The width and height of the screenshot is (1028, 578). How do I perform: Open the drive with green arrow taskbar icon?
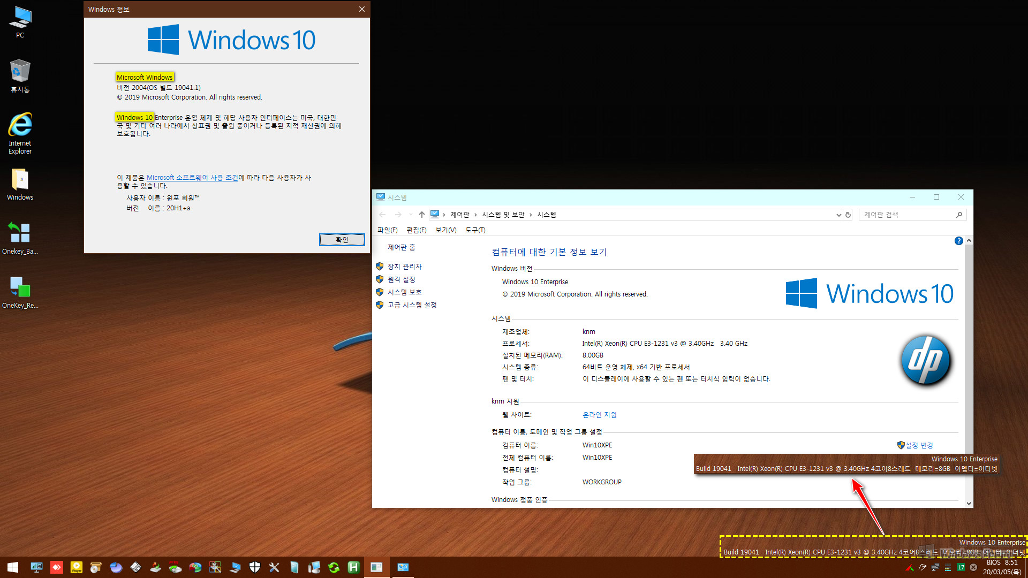(156, 567)
